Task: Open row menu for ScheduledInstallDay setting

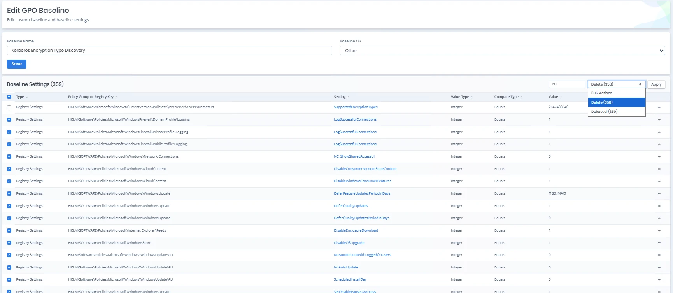Action: coord(659,279)
